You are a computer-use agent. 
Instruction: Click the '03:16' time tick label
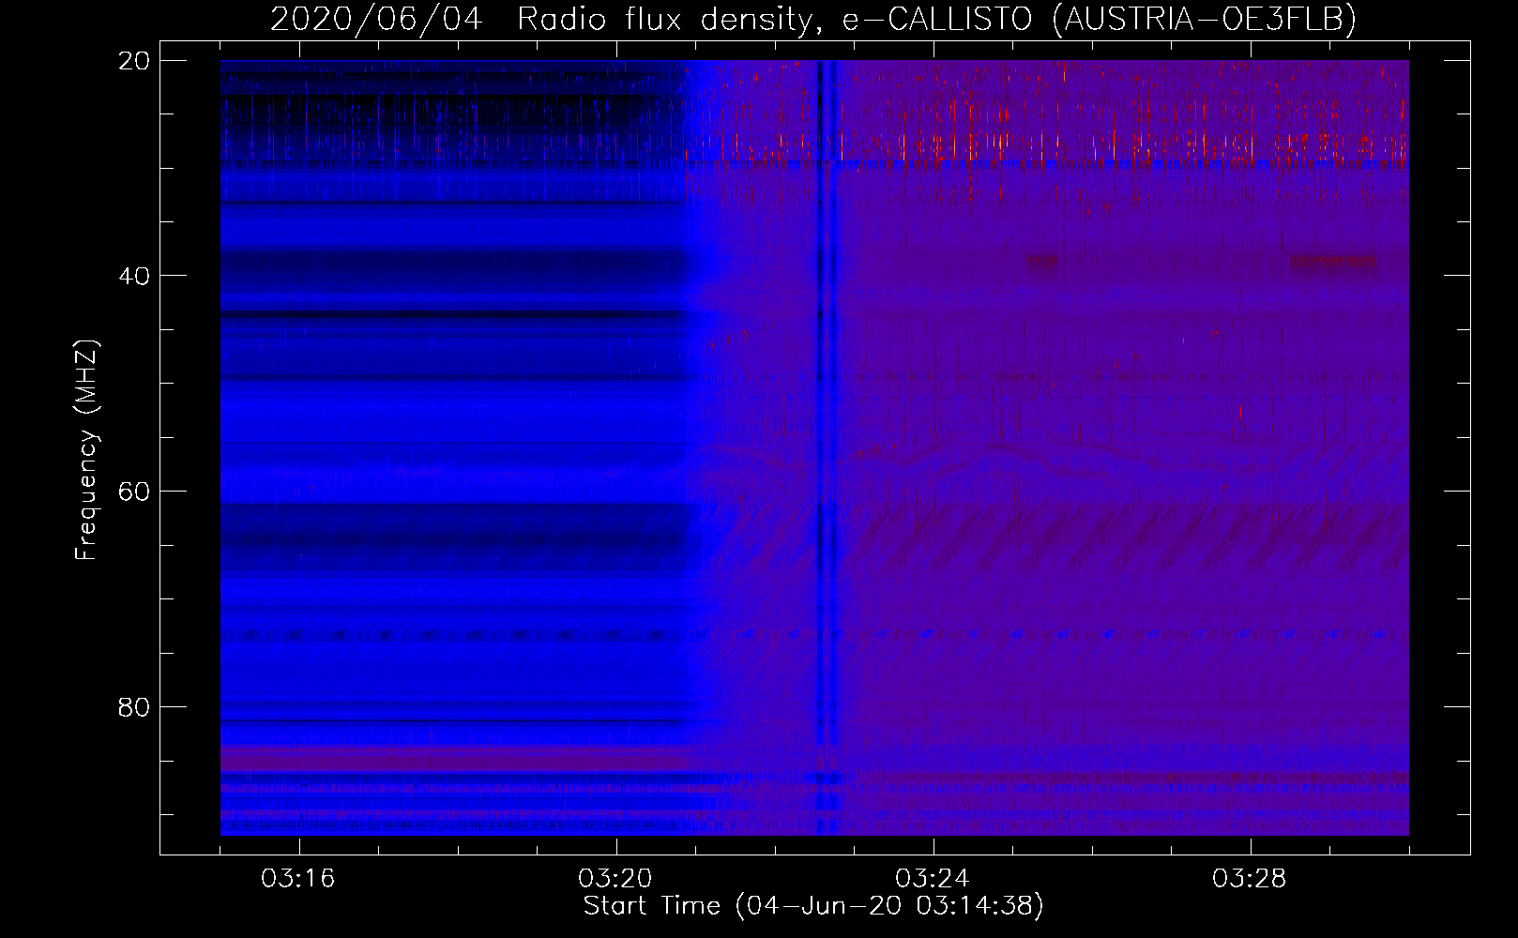[298, 879]
